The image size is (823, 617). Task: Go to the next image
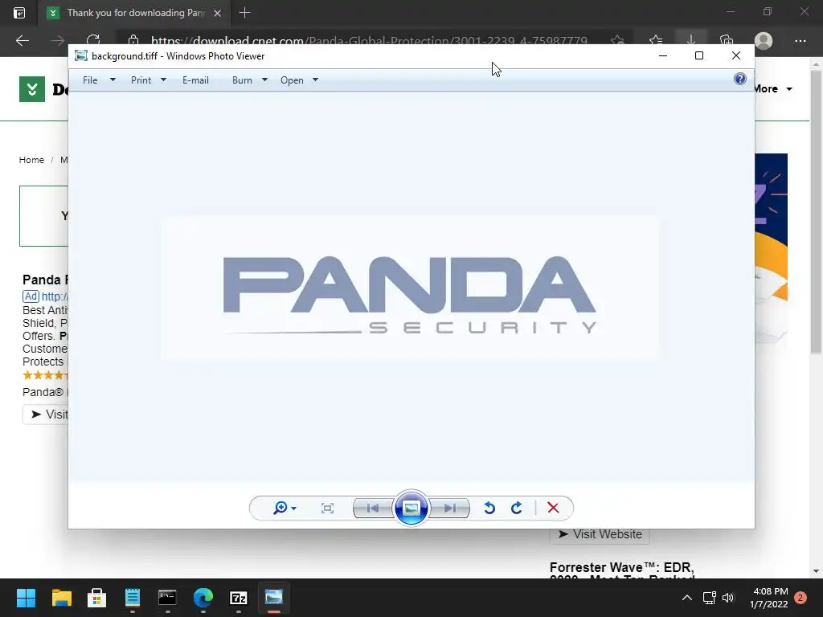pos(449,508)
